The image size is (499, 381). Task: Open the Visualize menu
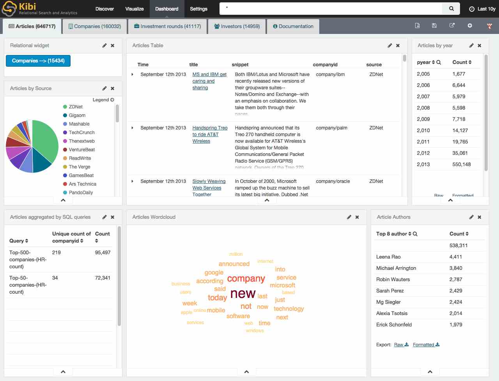click(134, 9)
